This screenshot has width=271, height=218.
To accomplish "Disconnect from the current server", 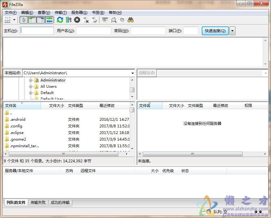I will [86, 20].
